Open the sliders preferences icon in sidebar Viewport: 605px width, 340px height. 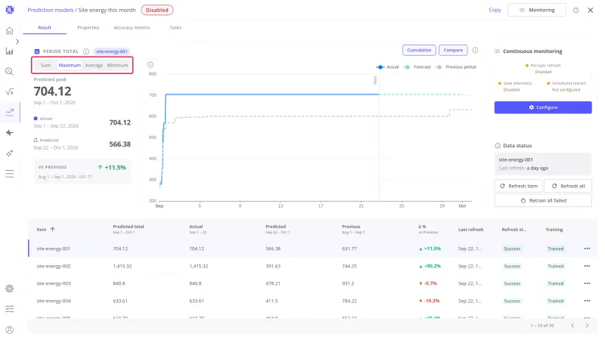point(10,309)
